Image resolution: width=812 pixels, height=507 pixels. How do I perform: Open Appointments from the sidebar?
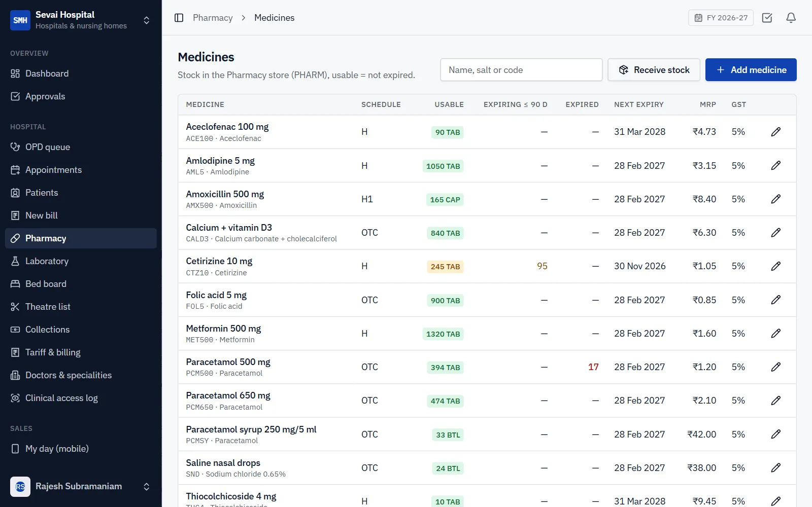coord(81,170)
